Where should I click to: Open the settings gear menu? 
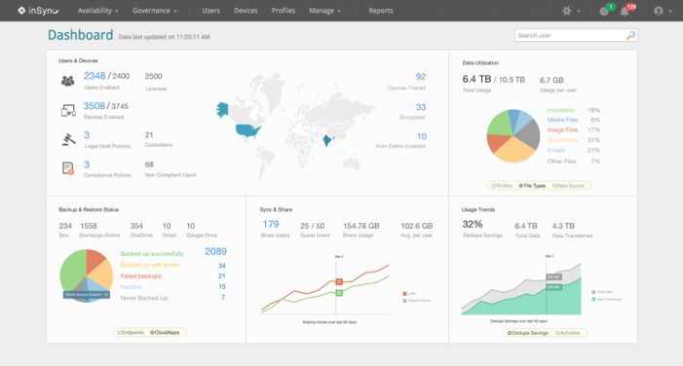[x=566, y=11]
